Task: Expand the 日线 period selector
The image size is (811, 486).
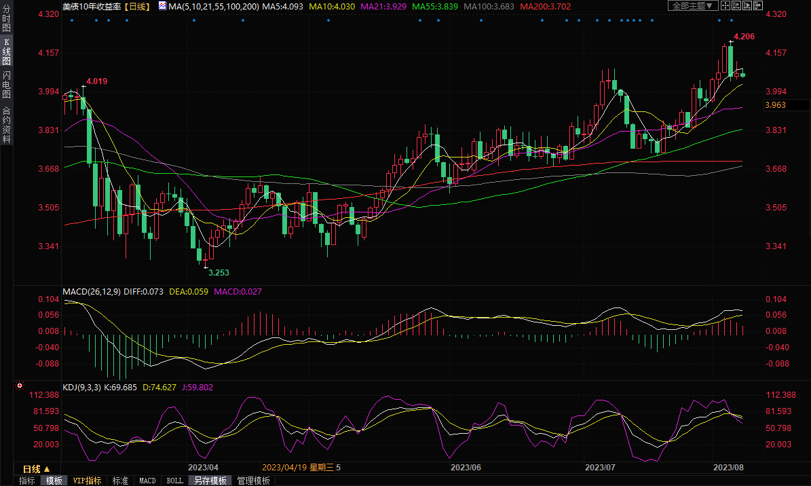Action: (x=35, y=469)
